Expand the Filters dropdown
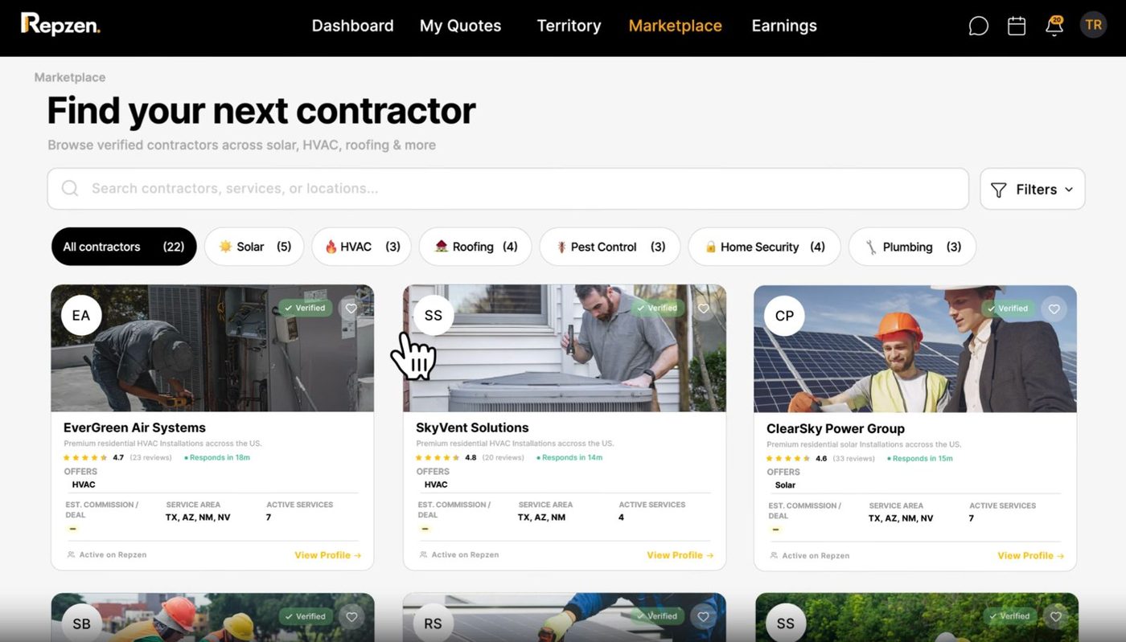The width and height of the screenshot is (1126, 642). pos(1032,190)
